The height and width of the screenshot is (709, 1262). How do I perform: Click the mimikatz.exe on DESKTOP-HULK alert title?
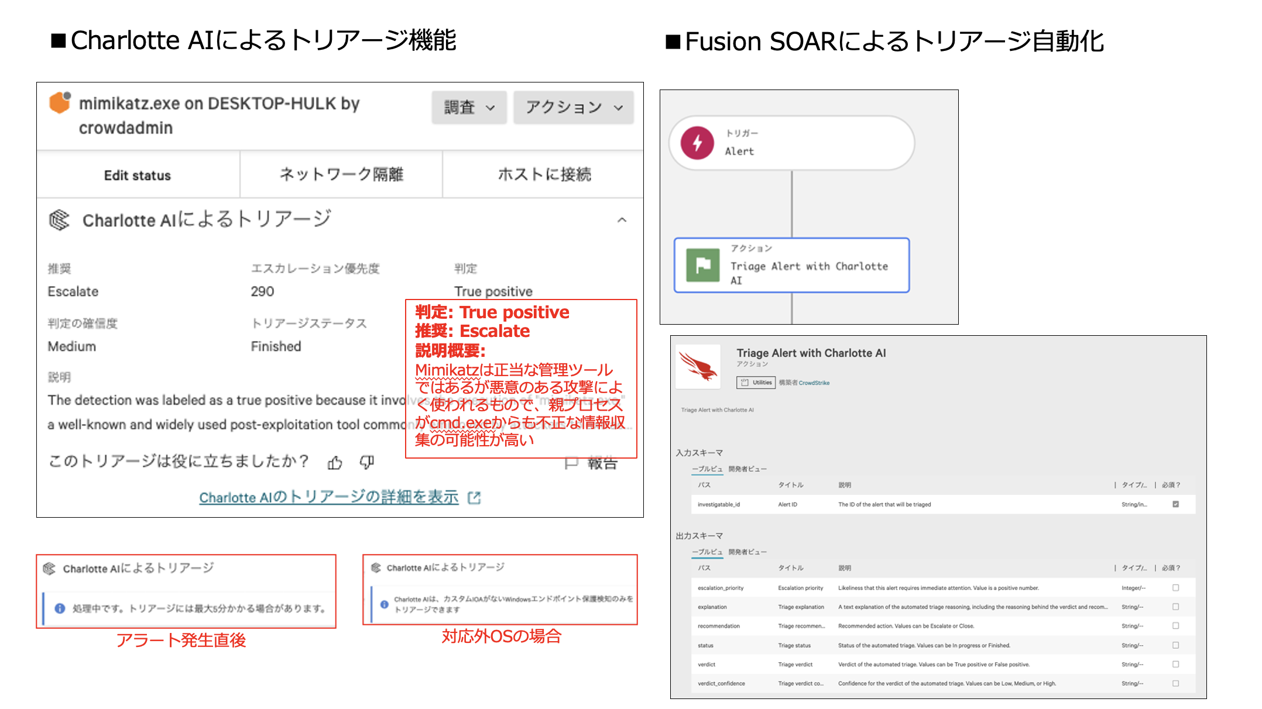pyautogui.click(x=219, y=116)
